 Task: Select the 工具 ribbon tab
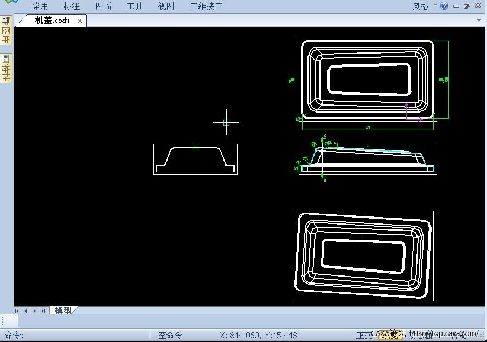click(134, 6)
